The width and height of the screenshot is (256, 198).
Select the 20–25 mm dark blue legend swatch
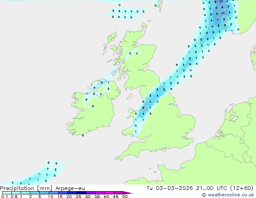point(72,193)
